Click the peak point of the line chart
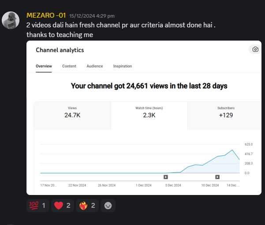Viewport: 265px width, 225px height. [x=232, y=150]
